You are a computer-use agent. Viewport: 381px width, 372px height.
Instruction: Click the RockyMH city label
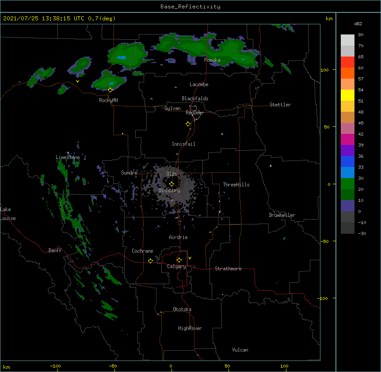pos(108,100)
